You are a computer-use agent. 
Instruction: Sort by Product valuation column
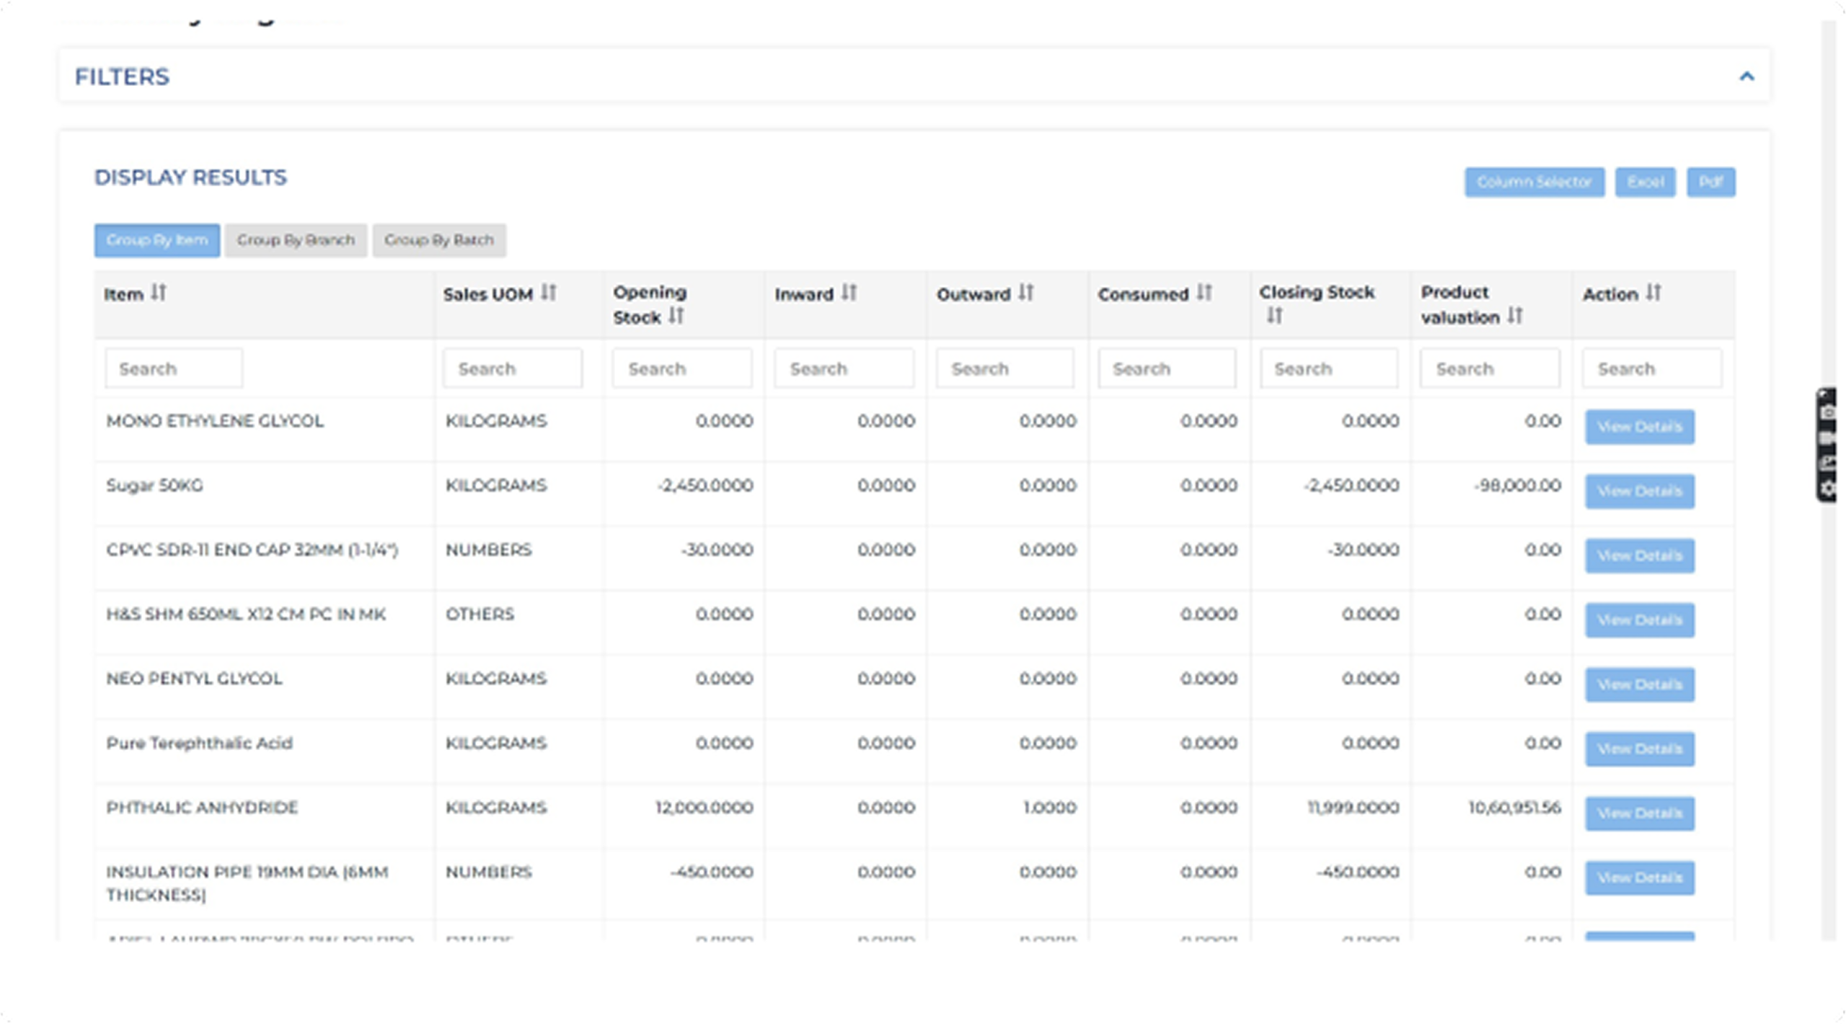point(1515,316)
